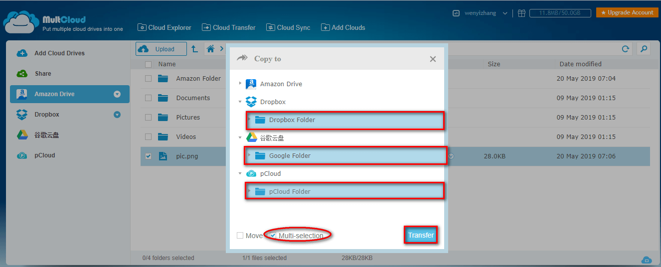The height and width of the screenshot is (267, 661).
Task: Check the Videos row checkbox
Action: click(x=148, y=136)
